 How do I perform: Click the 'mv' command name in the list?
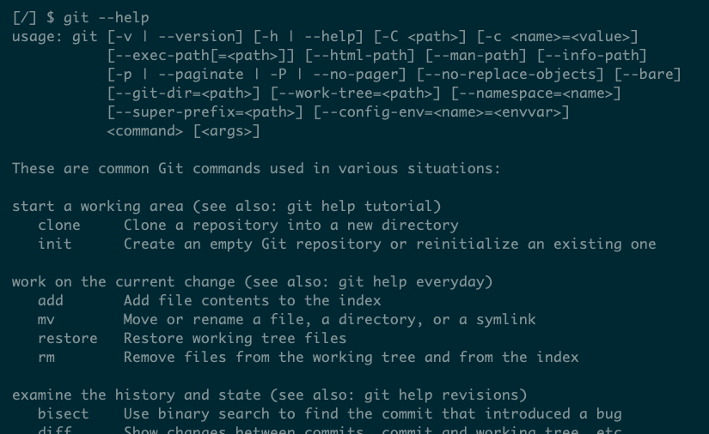coord(46,320)
